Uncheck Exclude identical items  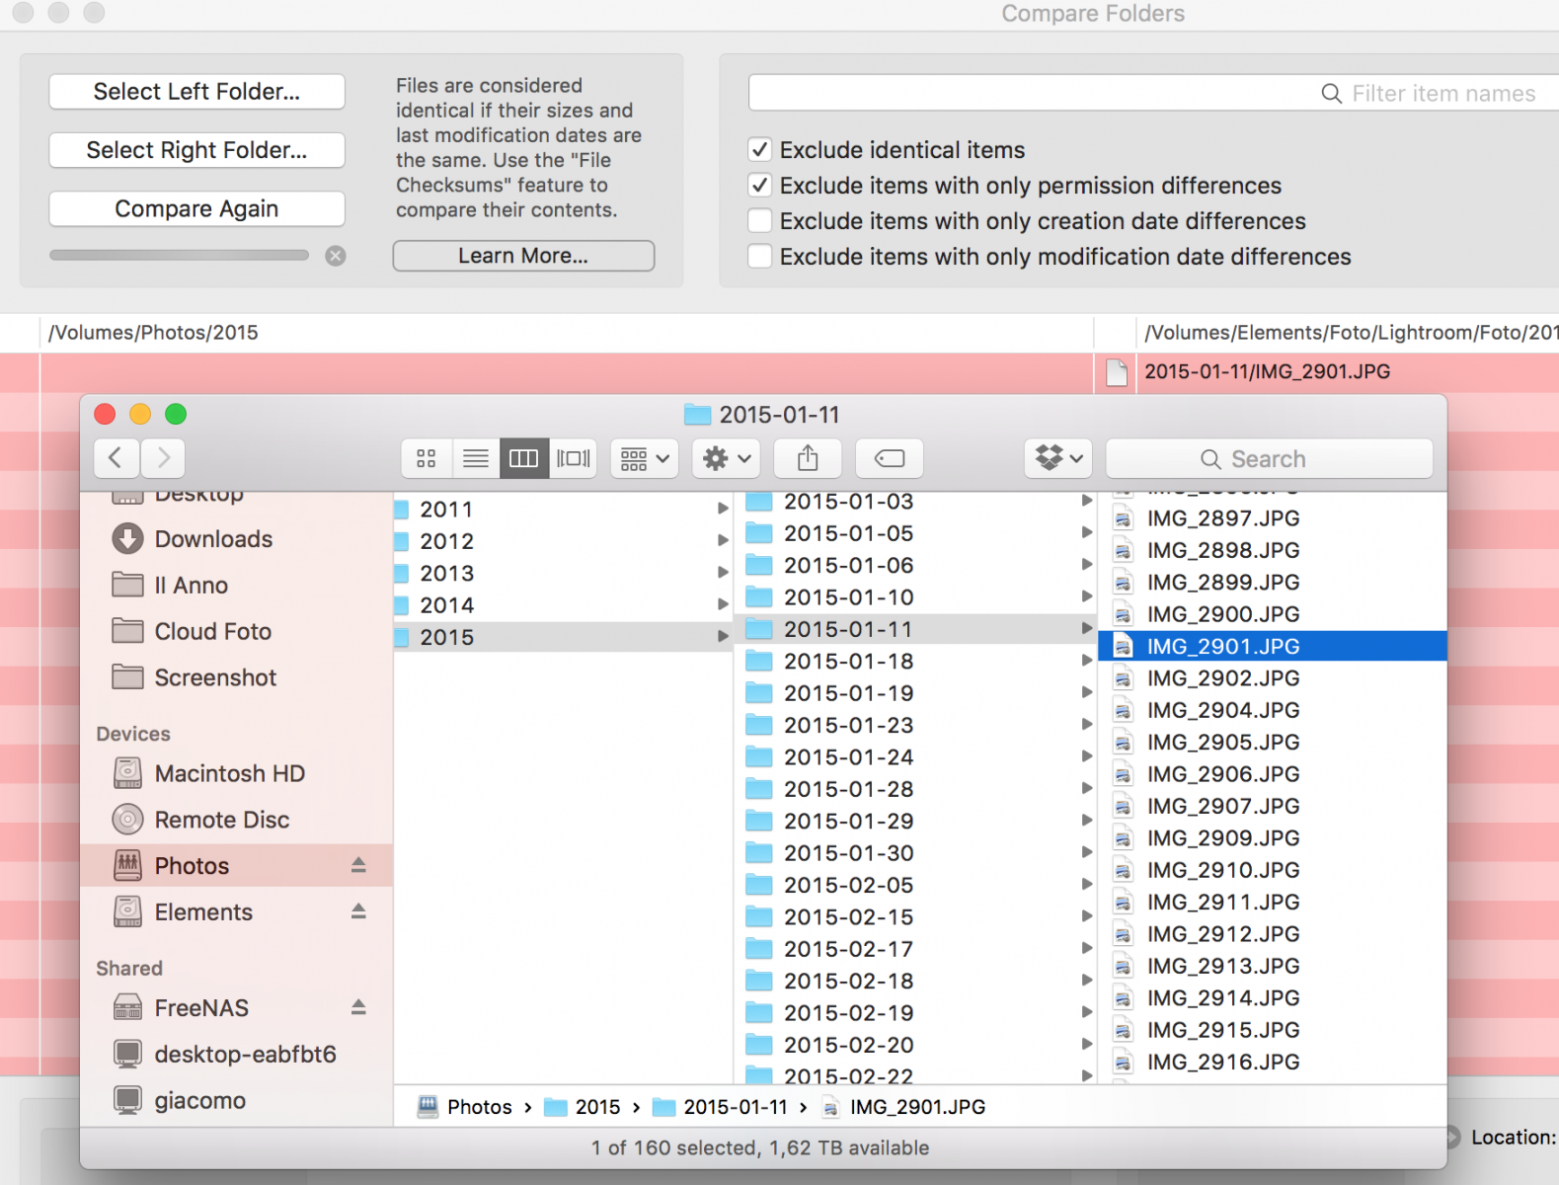[x=759, y=150]
